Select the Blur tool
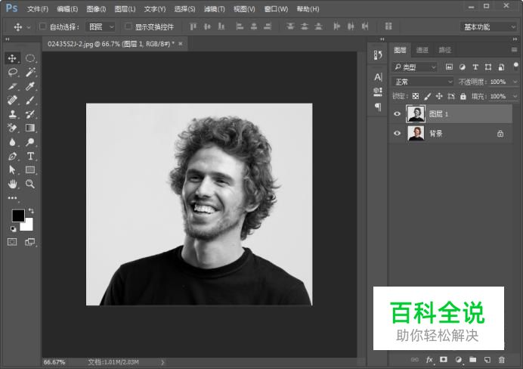523x369 pixels. click(12, 142)
